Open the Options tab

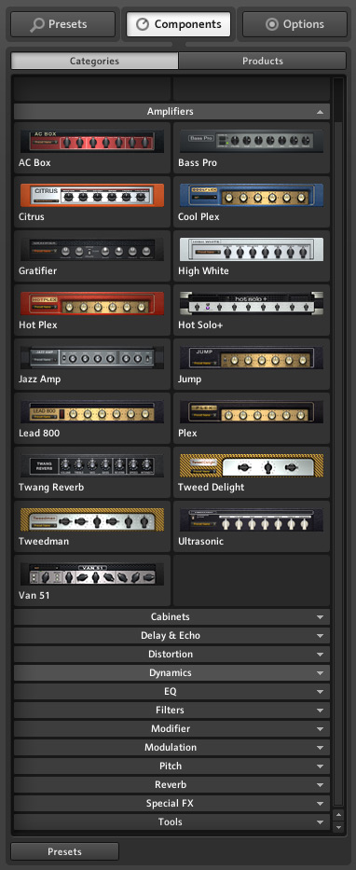294,24
